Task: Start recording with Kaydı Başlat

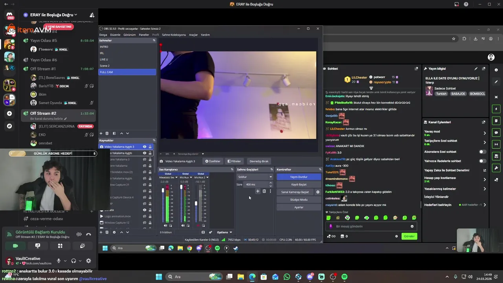Action: (x=299, y=184)
